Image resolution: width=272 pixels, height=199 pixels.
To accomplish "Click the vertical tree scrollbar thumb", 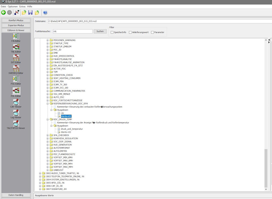I will point(266,168).
